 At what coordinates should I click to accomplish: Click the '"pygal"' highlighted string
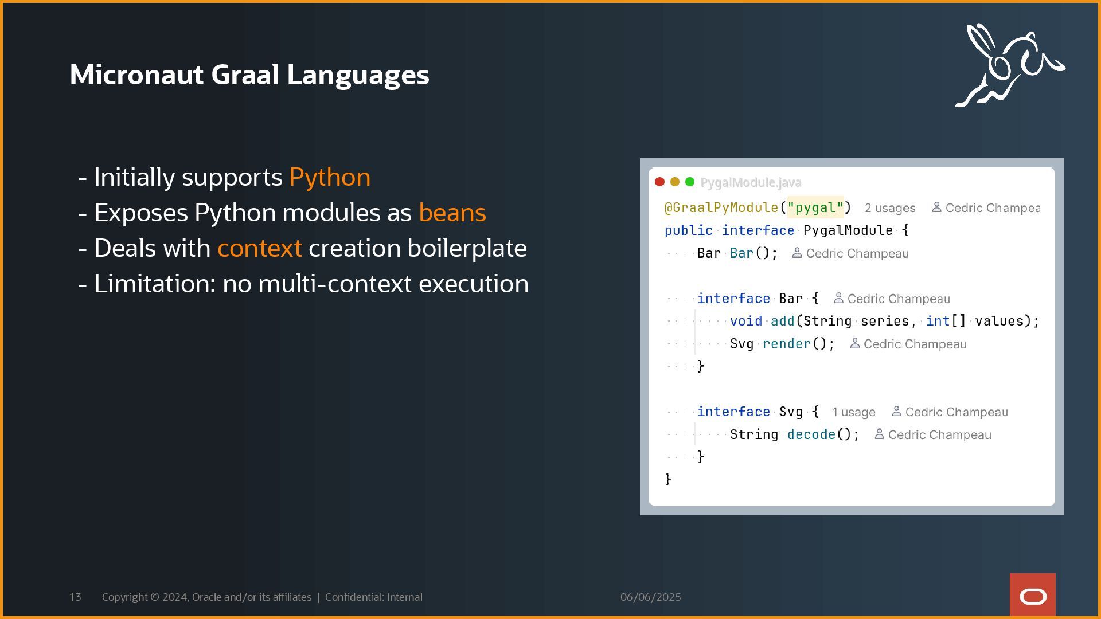[x=815, y=207]
